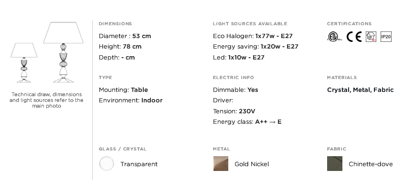Select the small table lamp technical drawing

pos(24,63)
